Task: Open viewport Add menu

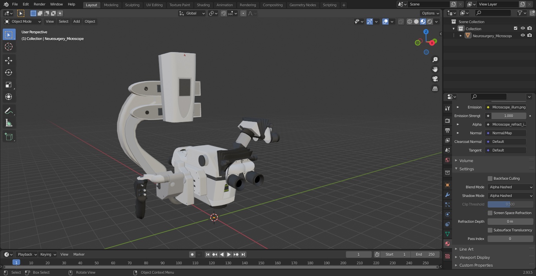Action: pos(77,22)
